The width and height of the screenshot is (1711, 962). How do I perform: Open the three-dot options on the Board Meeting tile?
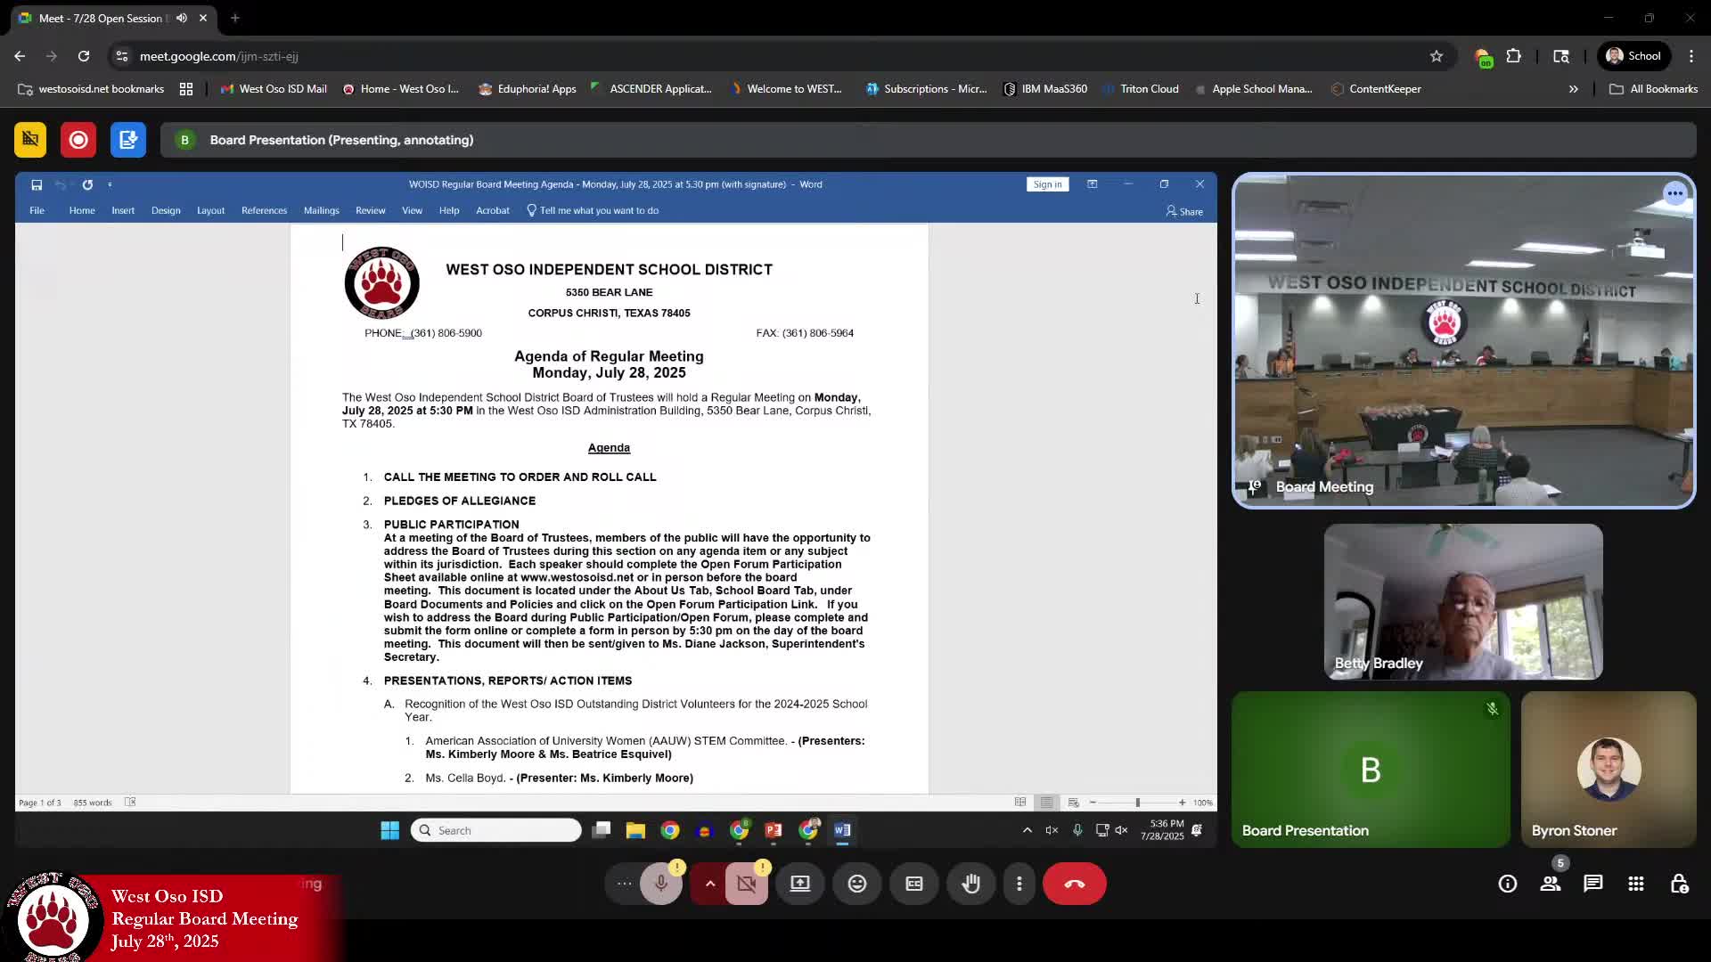point(1675,193)
